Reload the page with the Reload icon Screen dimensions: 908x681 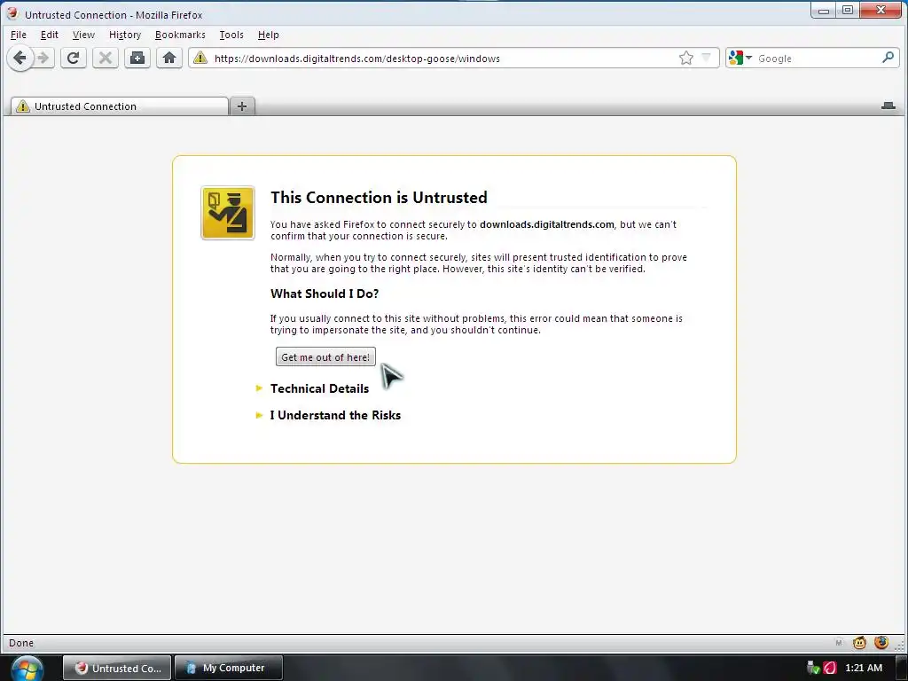pyautogui.click(x=73, y=58)
